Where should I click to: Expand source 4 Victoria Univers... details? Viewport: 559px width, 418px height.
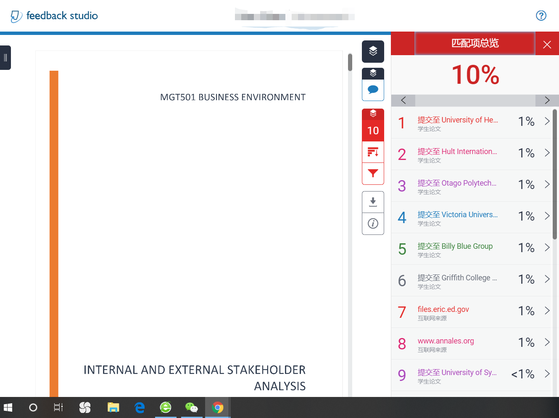[547, 216]
